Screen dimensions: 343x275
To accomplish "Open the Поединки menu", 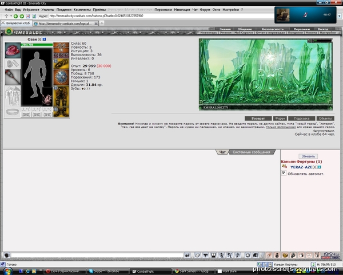I will coord(64,10).
